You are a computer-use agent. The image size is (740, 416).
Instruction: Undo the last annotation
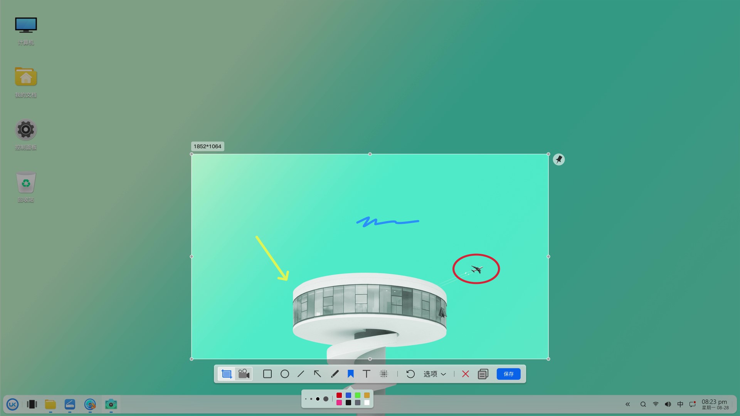tap(410, 374)
